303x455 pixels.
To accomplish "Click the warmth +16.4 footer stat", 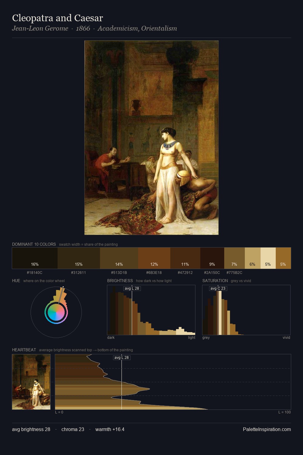I will pyautogui.click(x=110, y=430).
